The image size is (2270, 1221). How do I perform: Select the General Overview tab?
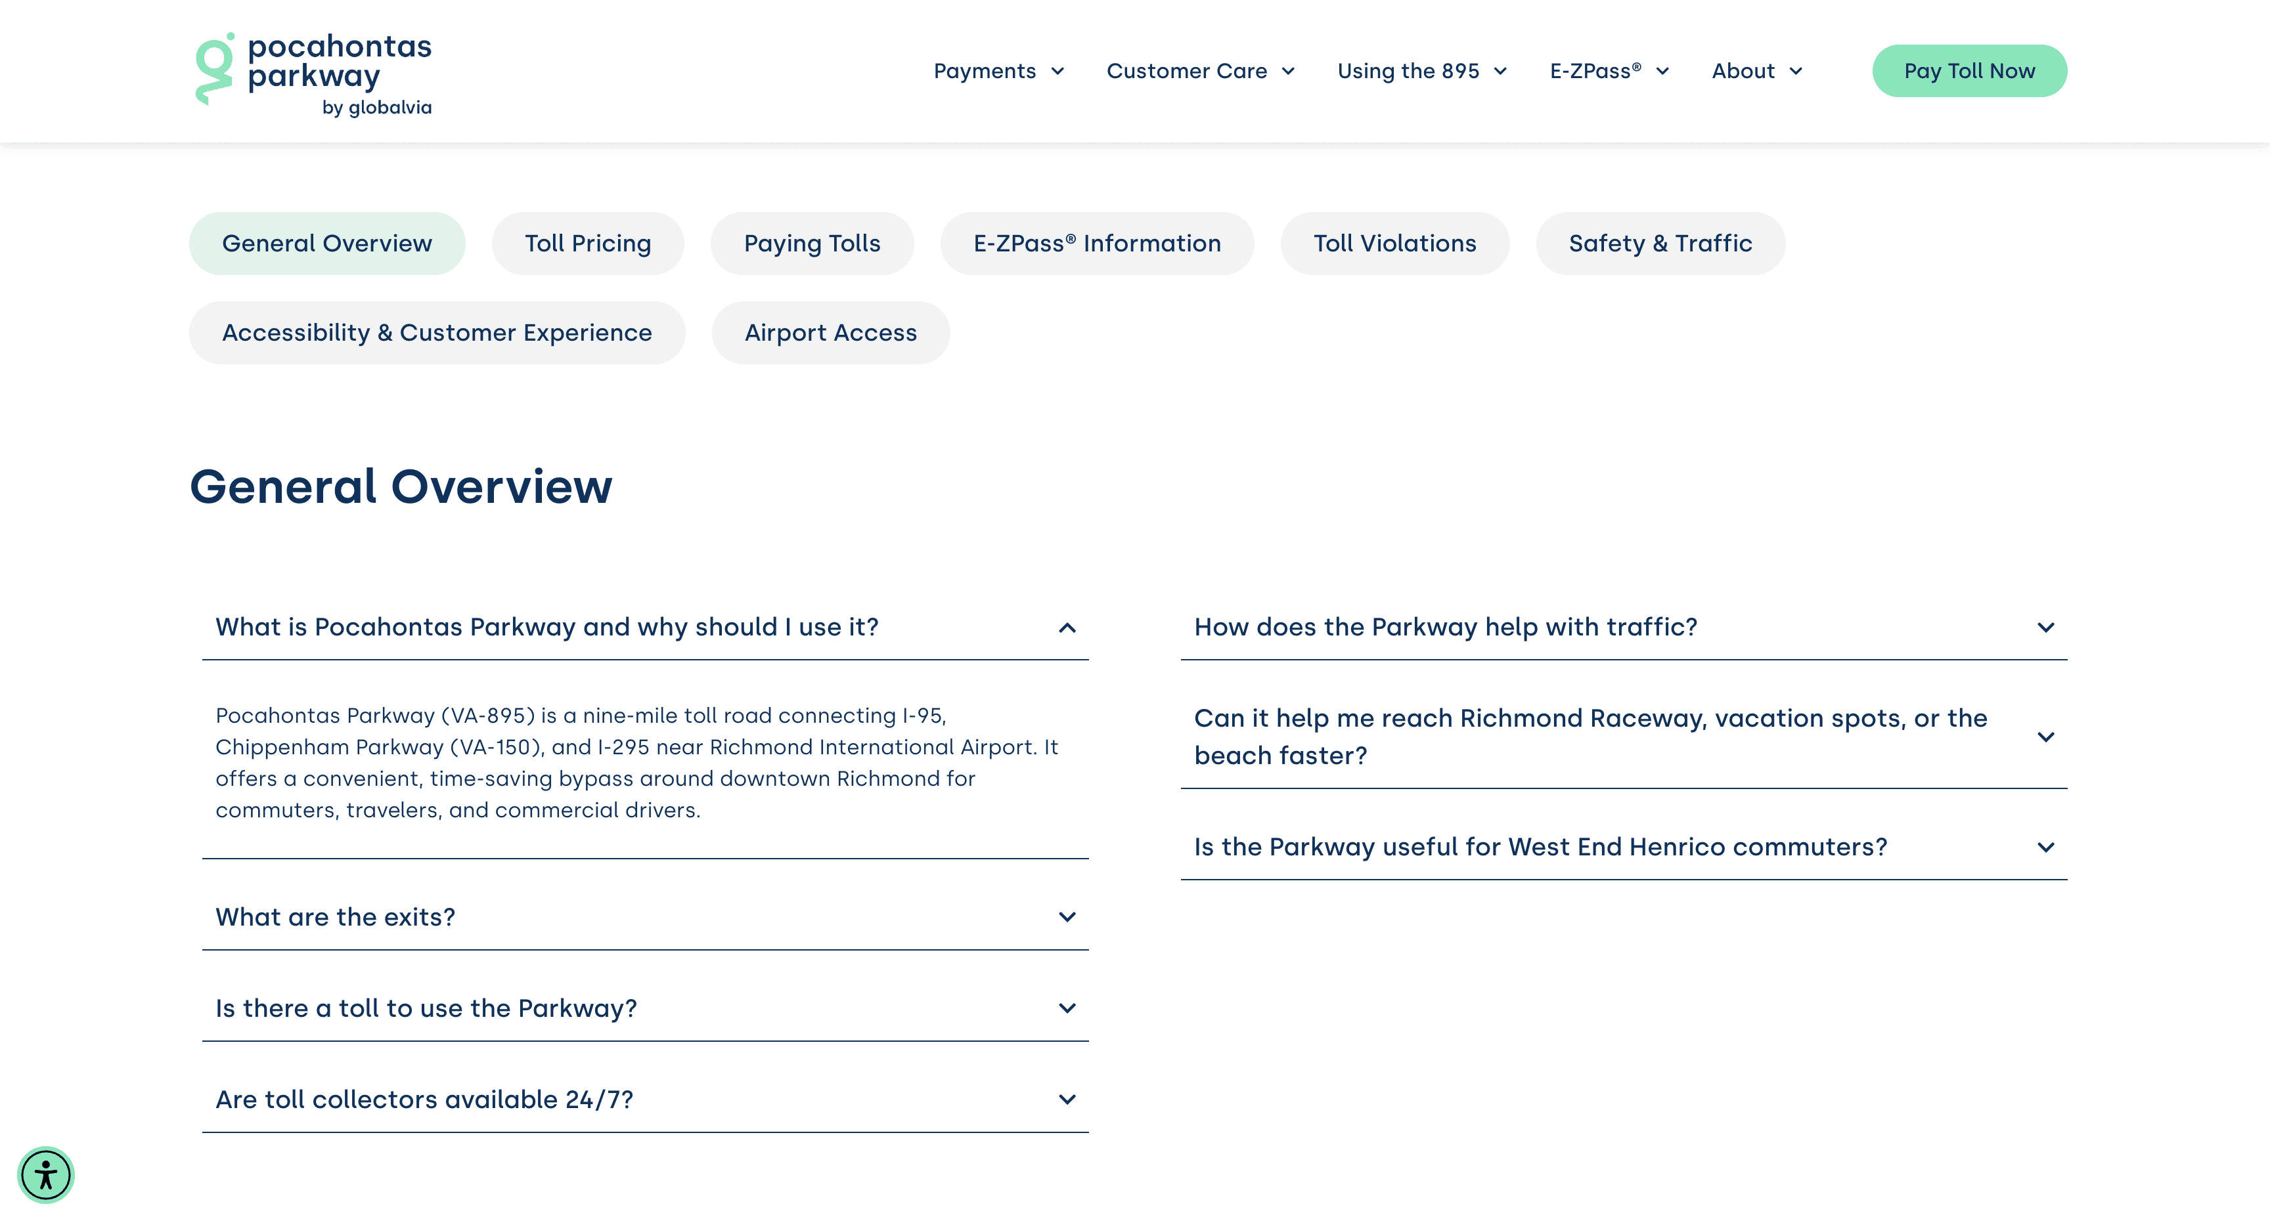[x=327, y=243]
